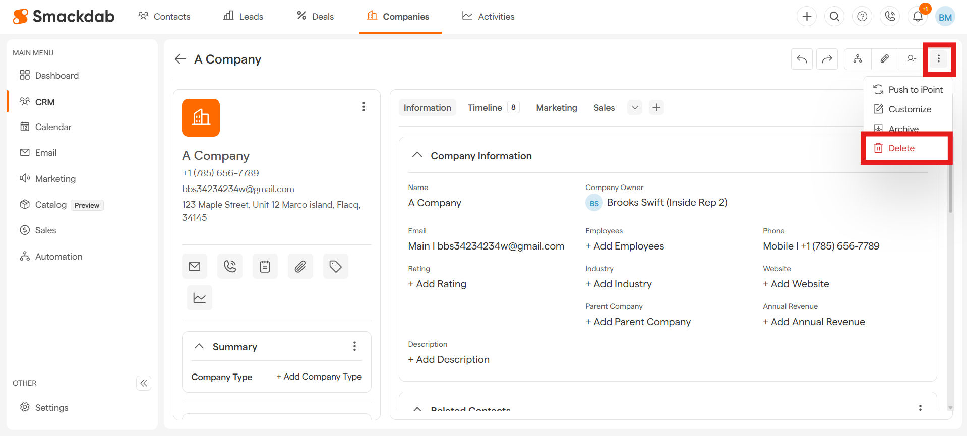967x436 pixels.
Task: Click the tag icon on company card
Action: tap(335, 266)
